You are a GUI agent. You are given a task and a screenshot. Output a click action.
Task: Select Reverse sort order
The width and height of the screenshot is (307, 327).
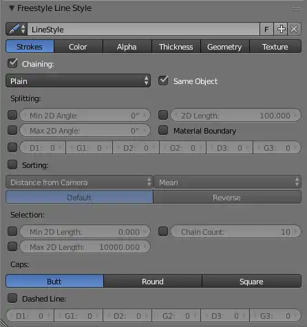click(227, 198)
